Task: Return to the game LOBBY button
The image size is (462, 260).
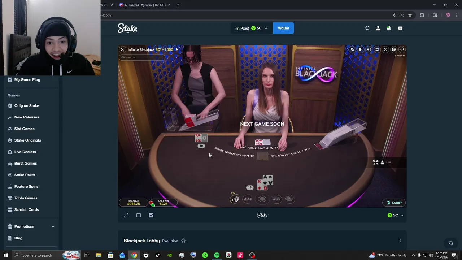Action: point(395,203)
